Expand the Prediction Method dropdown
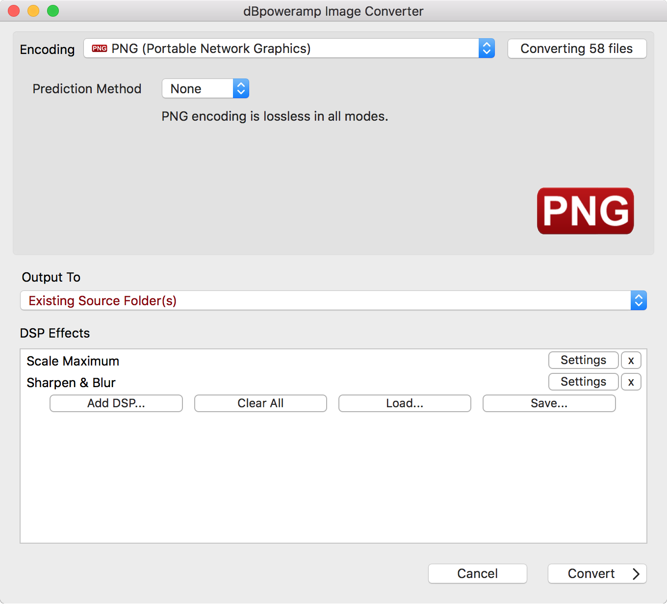 [x=205, y=89]
